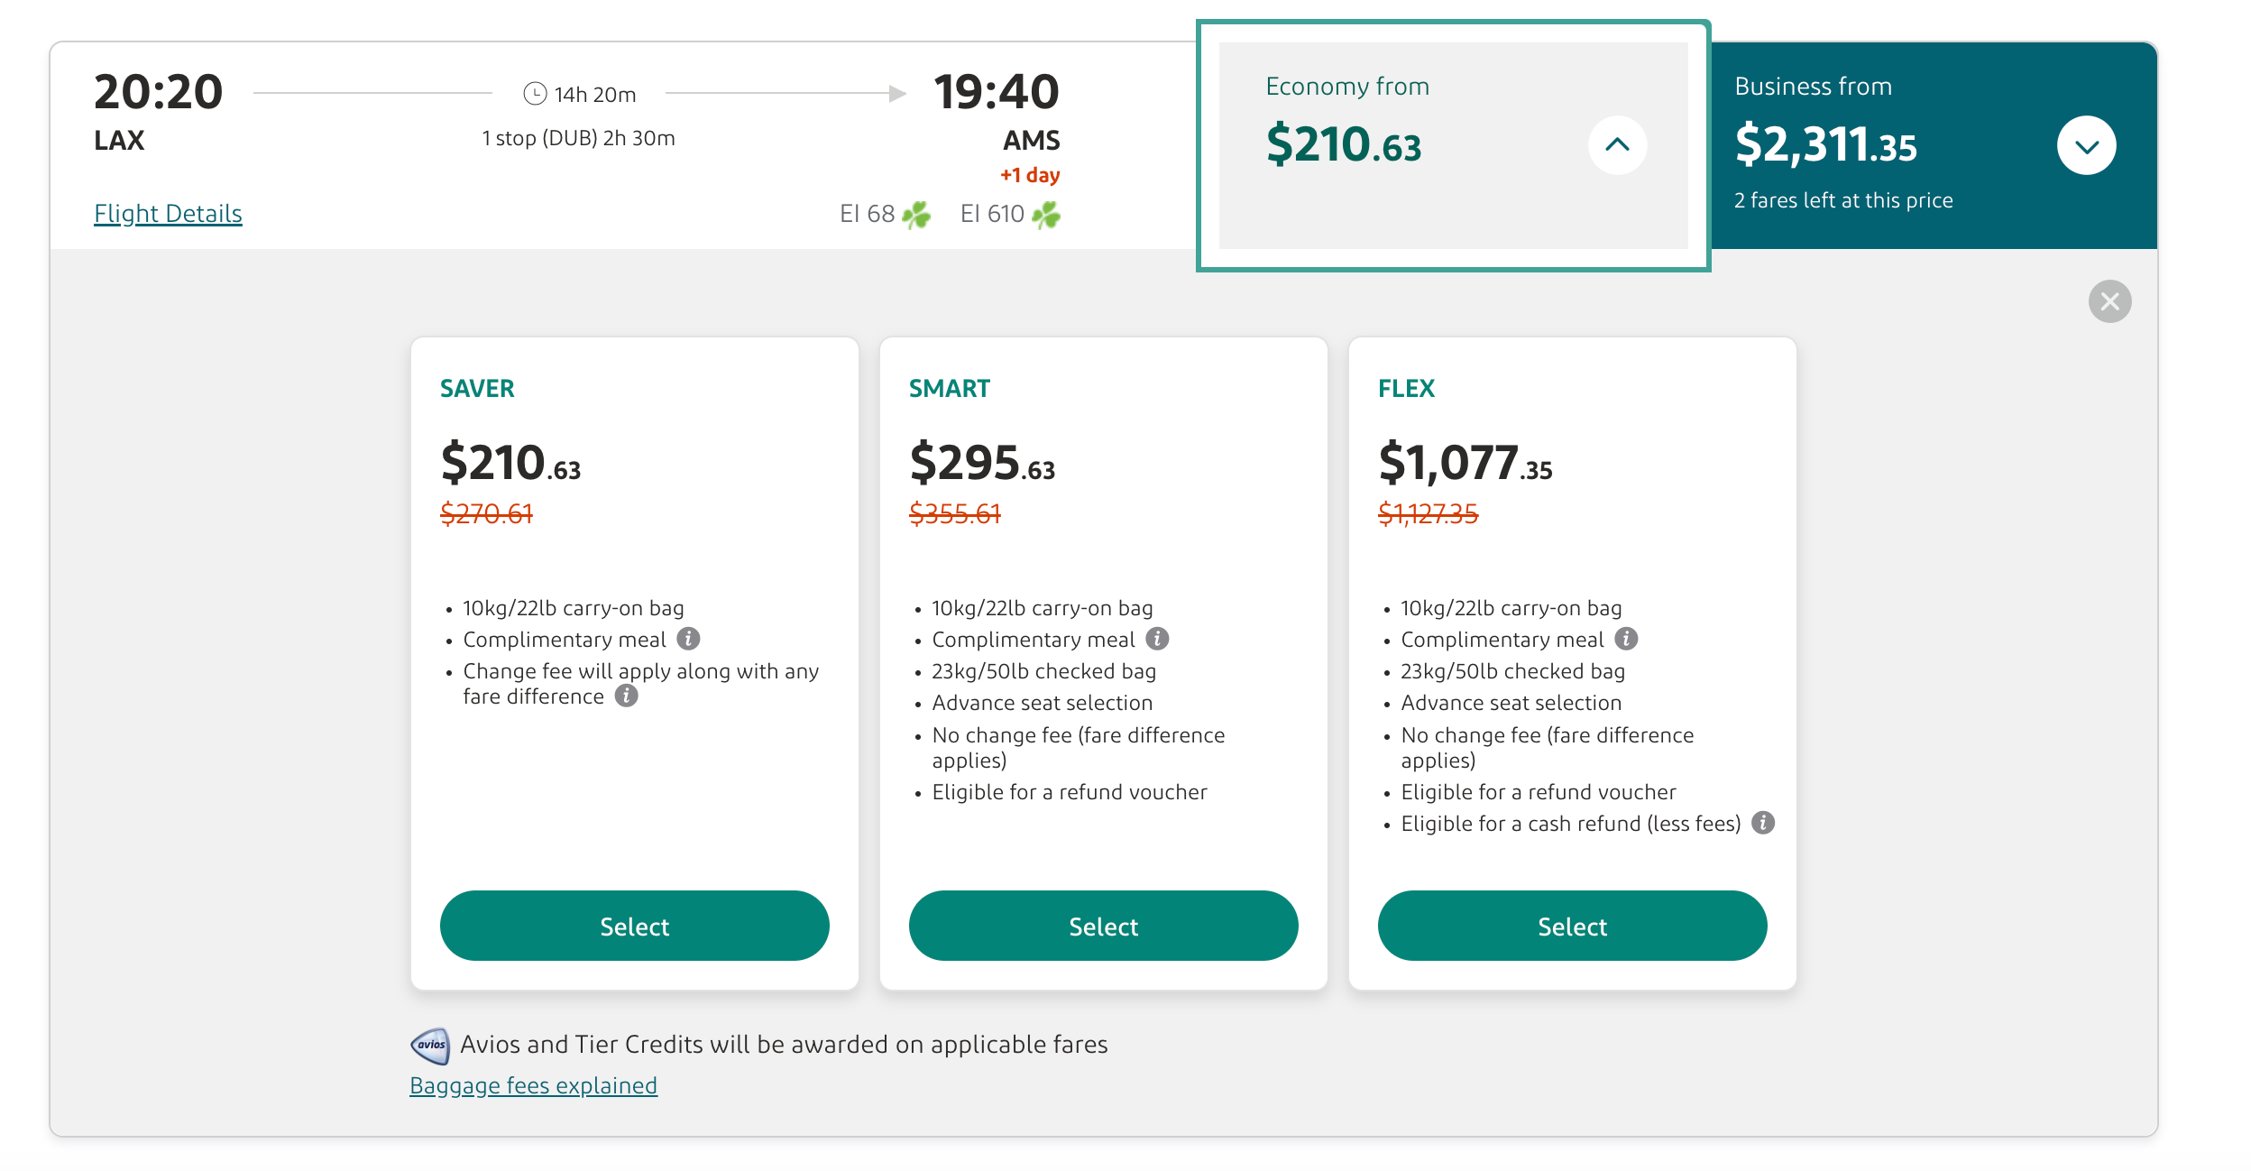Click Smart complimentary meal info icon
The image size is (2251, 1171).
pyautogui.click(x=1157, y=639)
